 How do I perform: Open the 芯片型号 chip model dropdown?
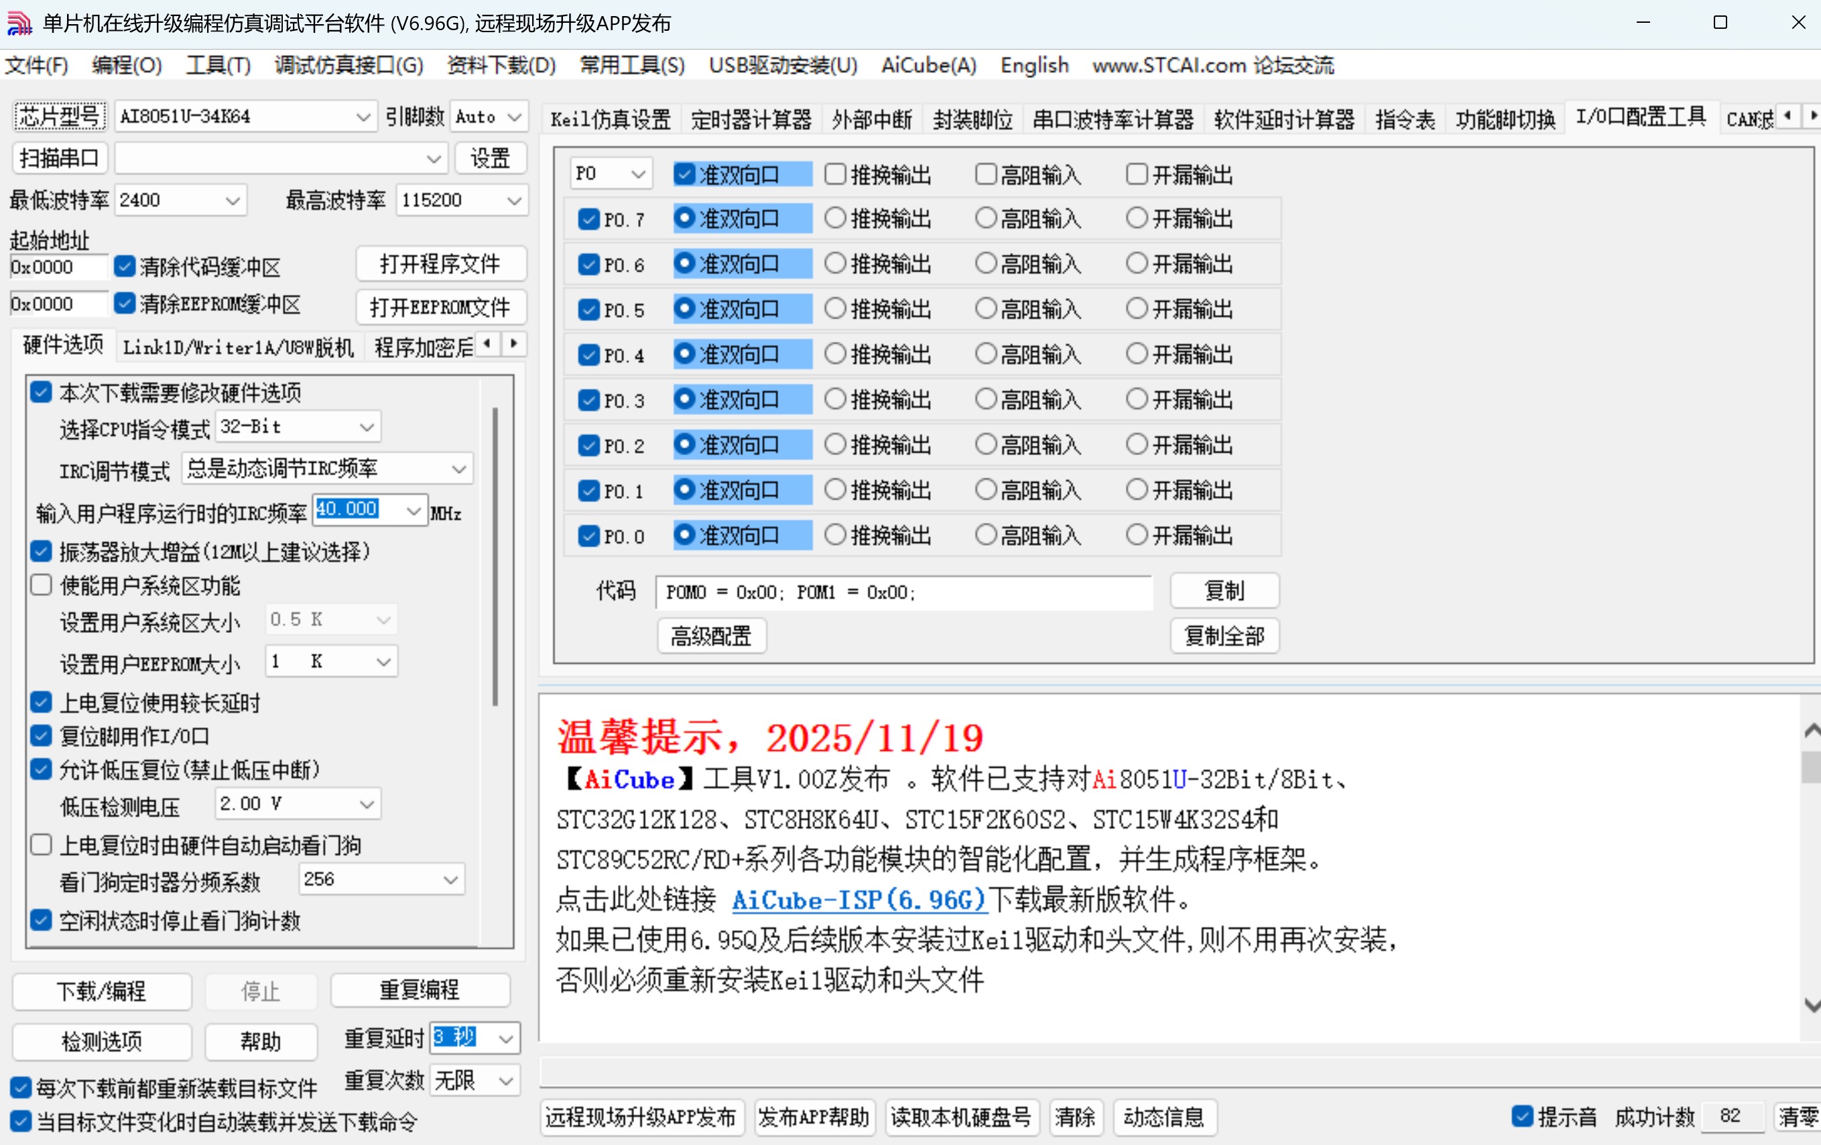point(363,116)
